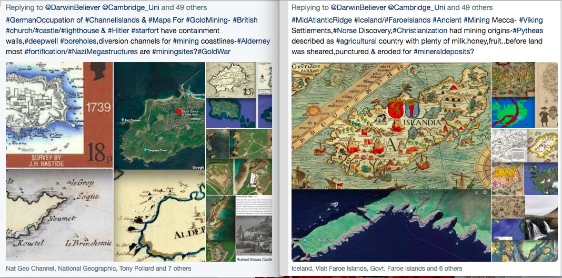
Task: Open the #MidAtlanticRidge hashtag
Action: (x=322, y=20)
